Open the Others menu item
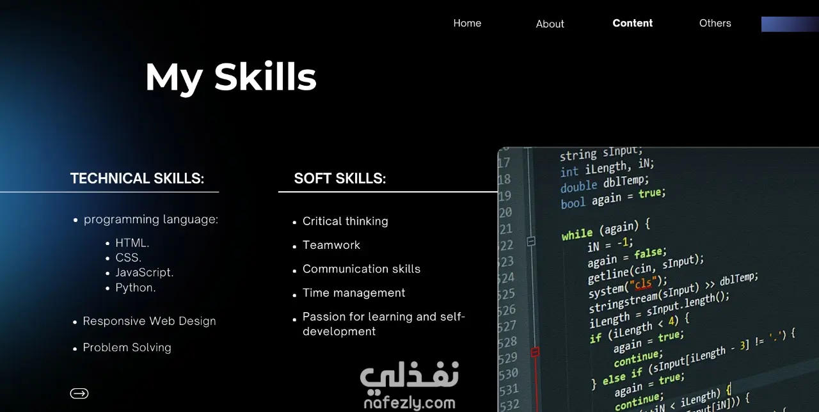The height and width of the screenshot is (412, 819). click(715, 23)
